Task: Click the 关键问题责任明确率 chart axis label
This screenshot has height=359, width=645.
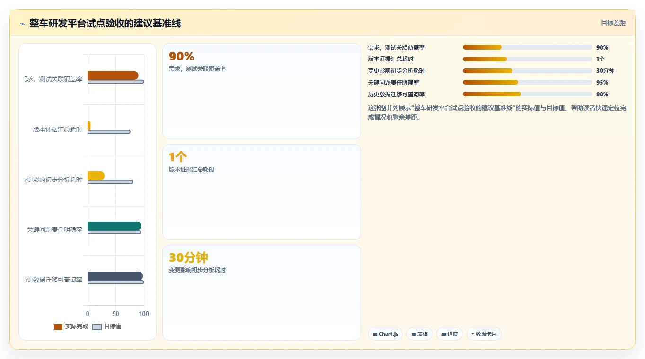Action: click(54, 230)
